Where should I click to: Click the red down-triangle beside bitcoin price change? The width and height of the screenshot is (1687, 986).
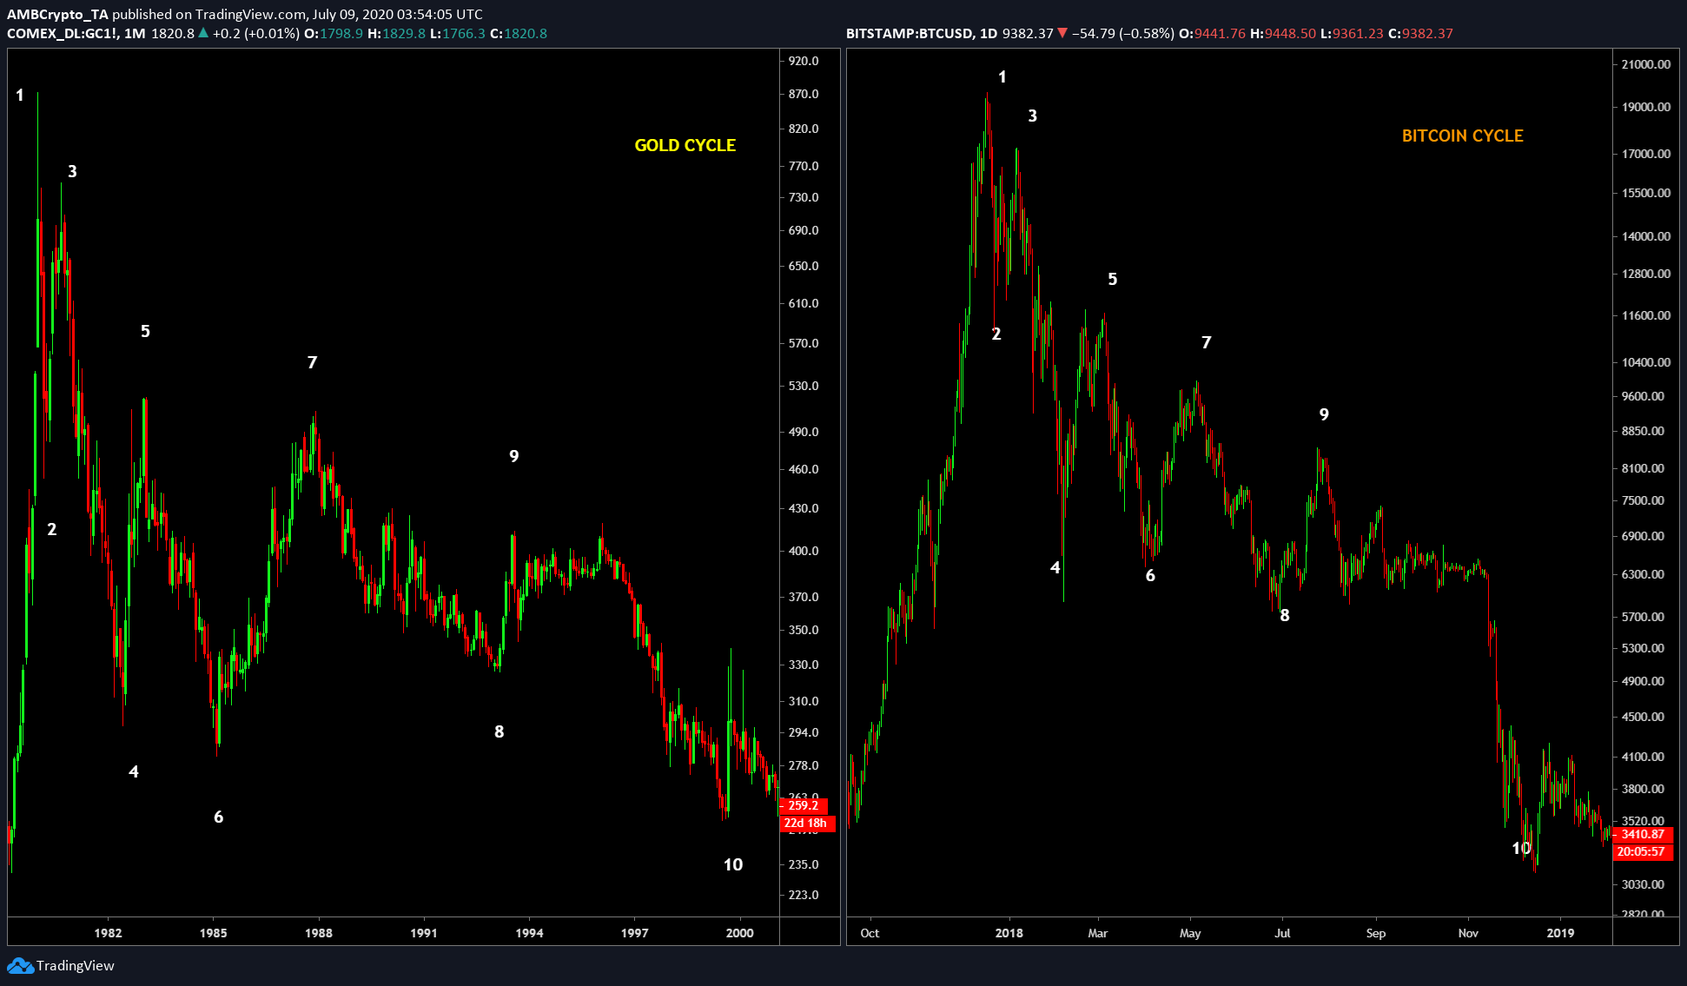pyautogui.click(x=1062, y=33)
